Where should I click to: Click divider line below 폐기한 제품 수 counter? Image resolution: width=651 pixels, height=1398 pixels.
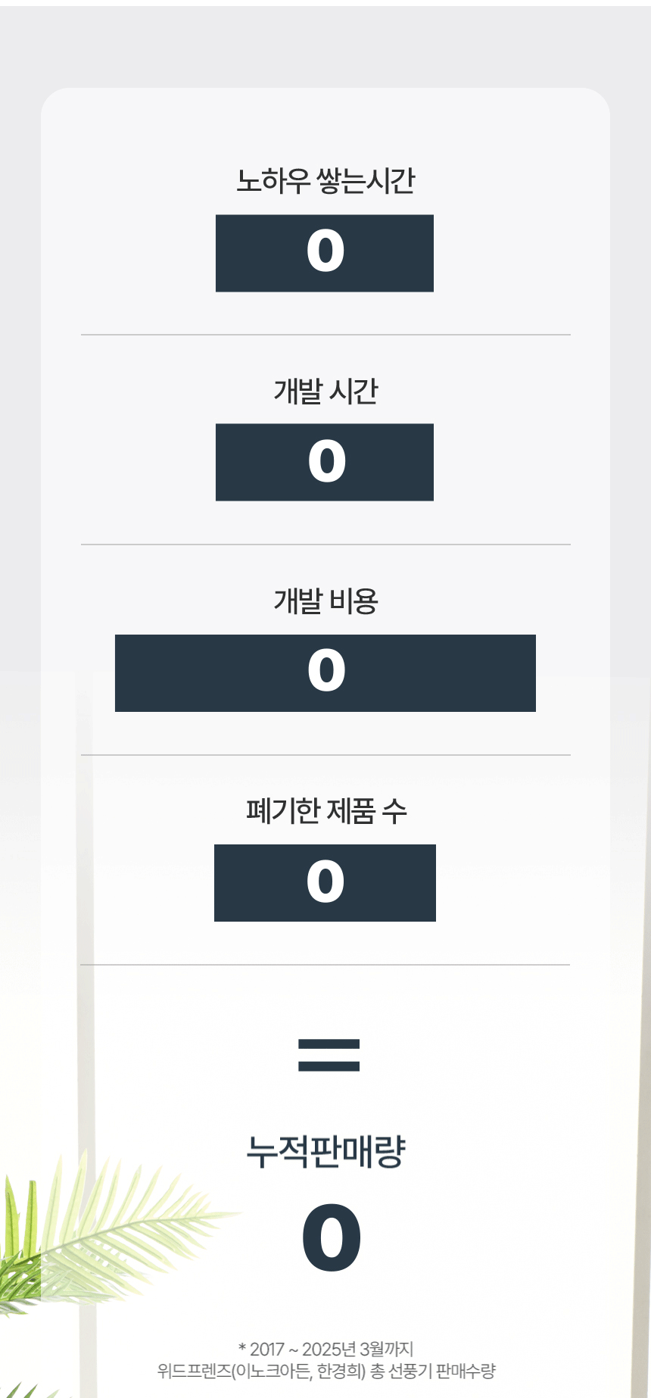325,965
